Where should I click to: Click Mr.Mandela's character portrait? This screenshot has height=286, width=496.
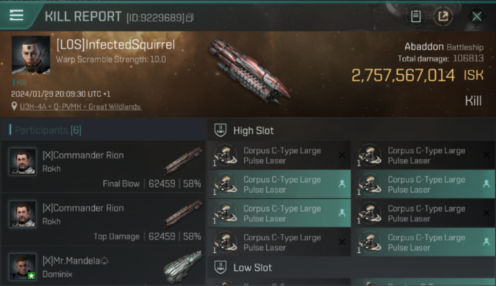23,266
